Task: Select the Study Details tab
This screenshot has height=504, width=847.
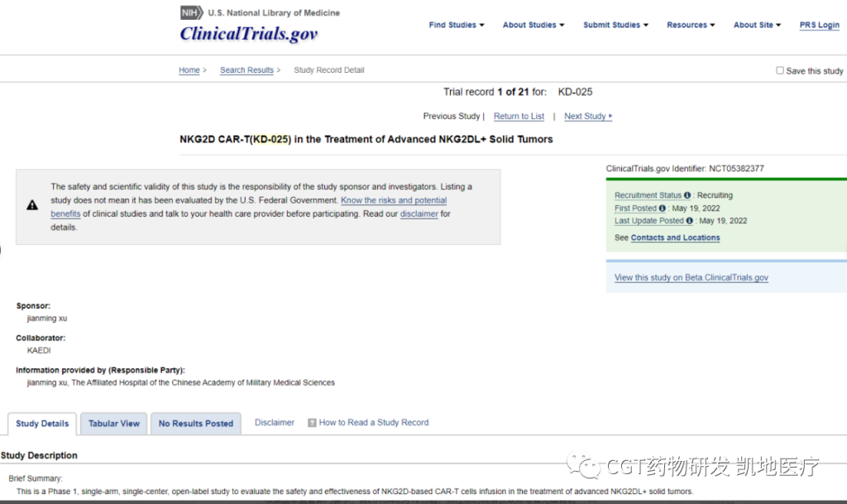Action: pyautogui.click(x=42, y=424)
